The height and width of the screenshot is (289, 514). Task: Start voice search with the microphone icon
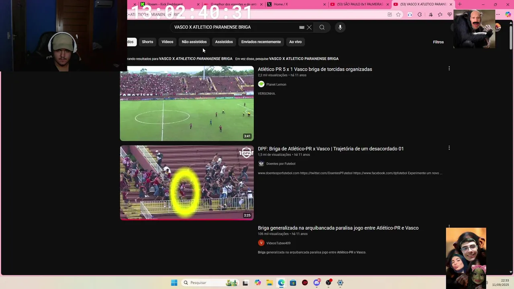coord(340,27)
